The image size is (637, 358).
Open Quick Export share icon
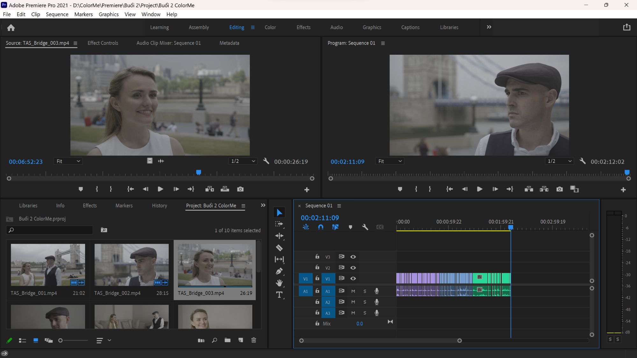(x=626, y=27)
